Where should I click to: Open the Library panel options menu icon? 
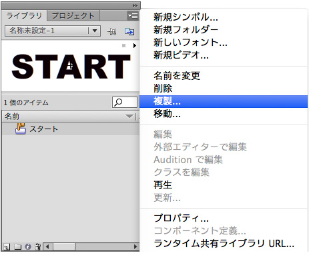pyautogui.click(x=133, y=16)
